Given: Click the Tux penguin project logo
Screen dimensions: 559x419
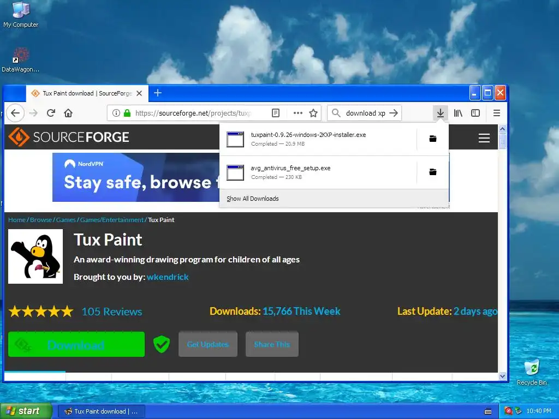Looking at the screenshot, I should click(35, 256).
